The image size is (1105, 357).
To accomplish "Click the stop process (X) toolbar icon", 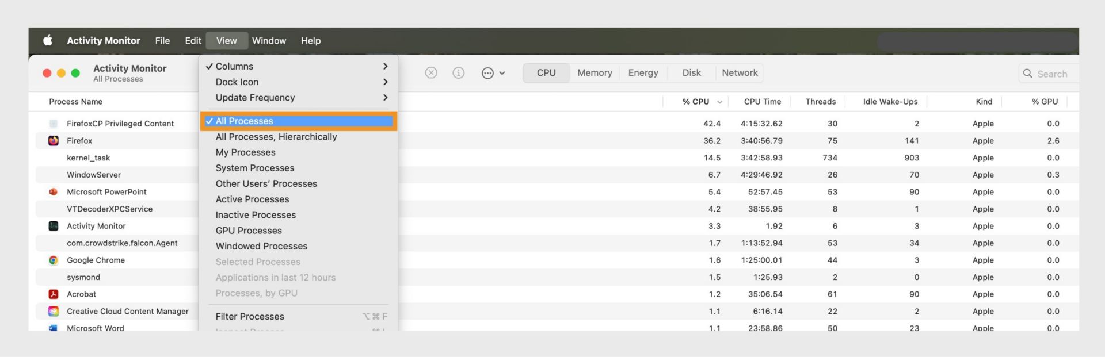I will [431, 73].
